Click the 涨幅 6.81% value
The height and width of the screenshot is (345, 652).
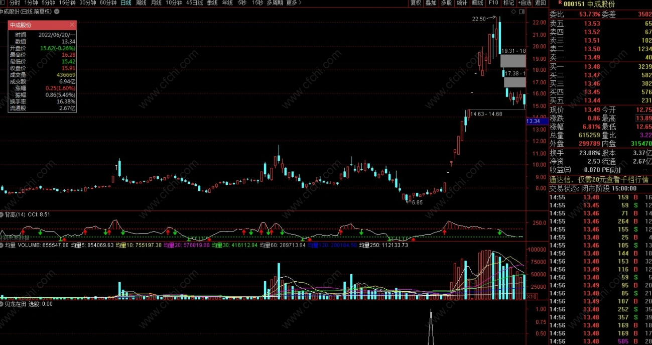coord(591,127)
